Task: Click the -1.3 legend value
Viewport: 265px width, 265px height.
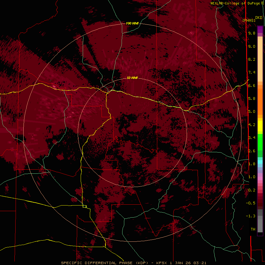Action: 251,216
